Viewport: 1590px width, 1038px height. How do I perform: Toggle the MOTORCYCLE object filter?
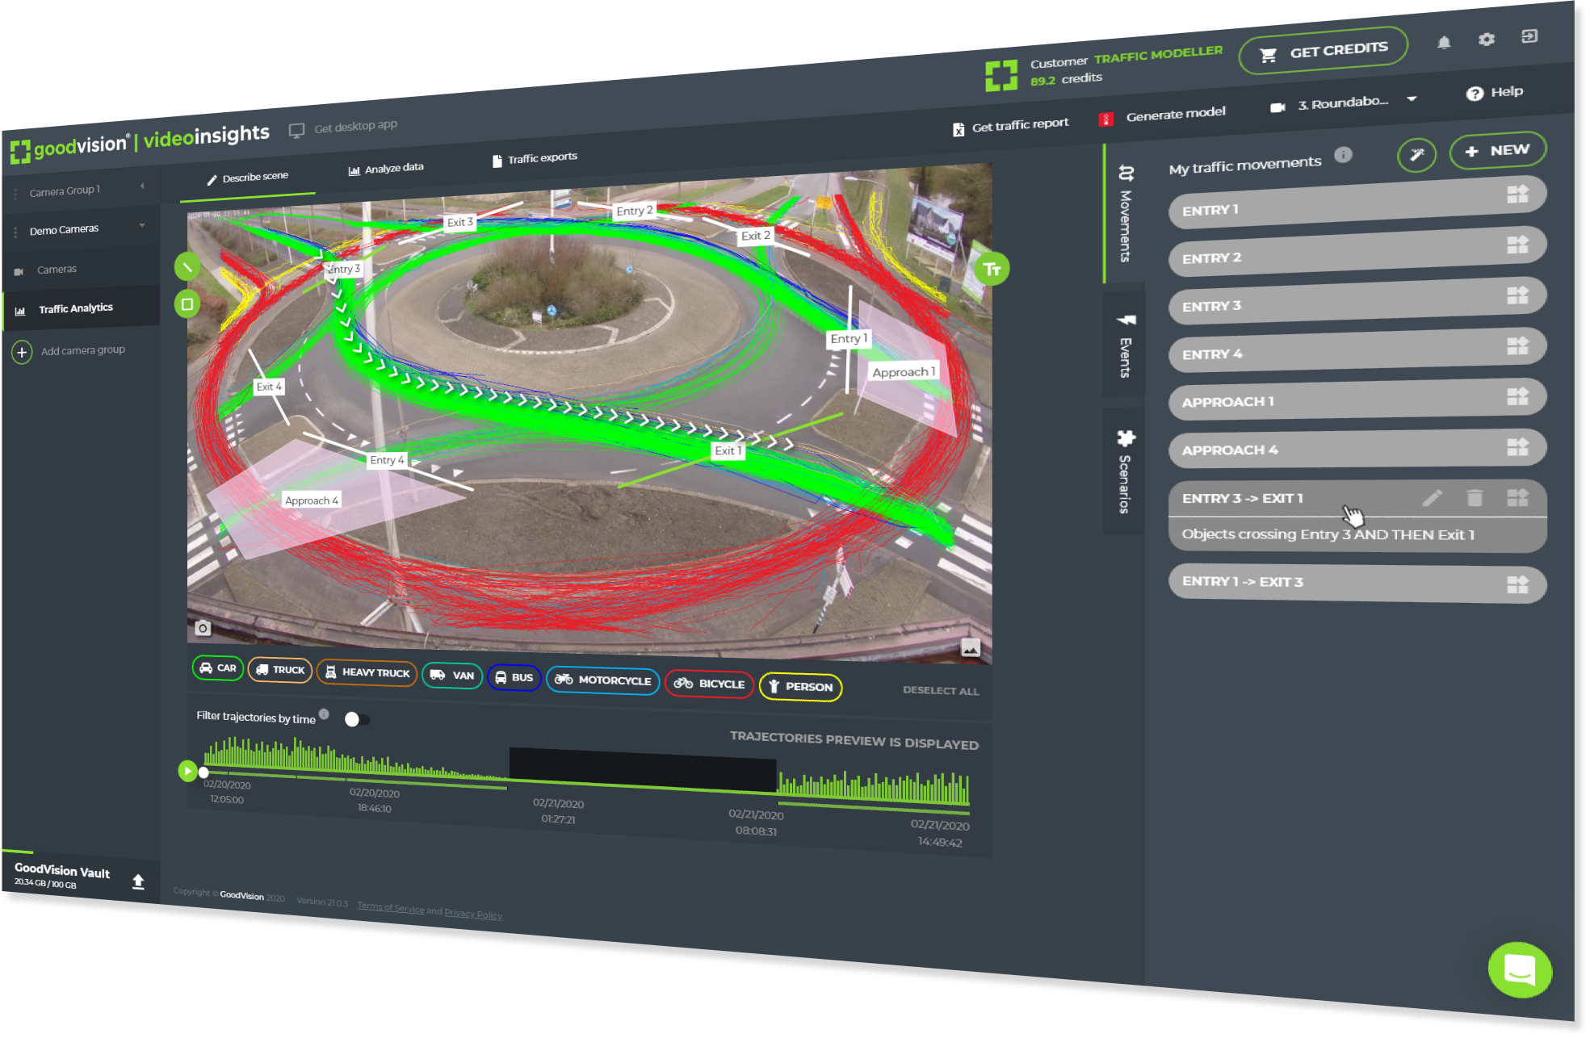[603, 680]
